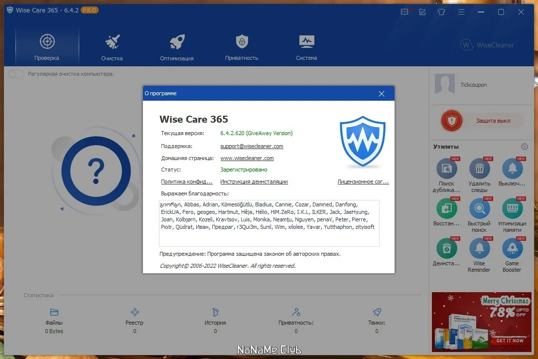Toggle Регулярная очистка компьютера switch
The width and height of the screenshot is (538, 359).
16,74
